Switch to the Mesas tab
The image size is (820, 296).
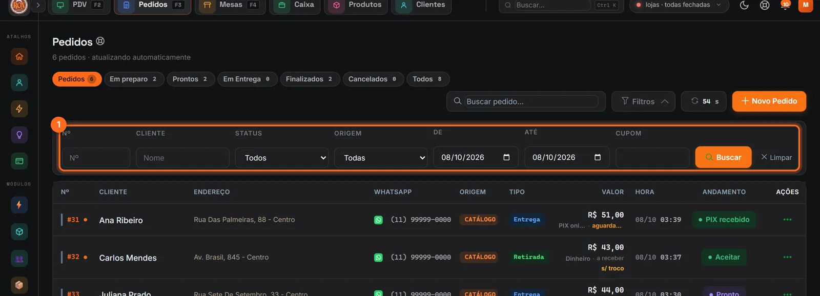tap(230, 6)
